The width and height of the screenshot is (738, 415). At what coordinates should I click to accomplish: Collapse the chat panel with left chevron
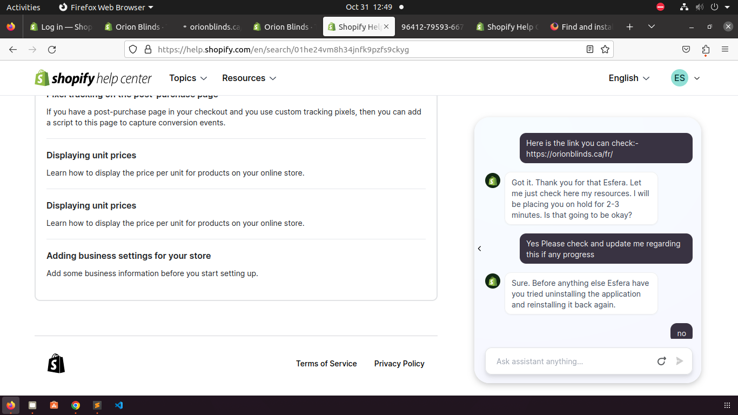479,249
